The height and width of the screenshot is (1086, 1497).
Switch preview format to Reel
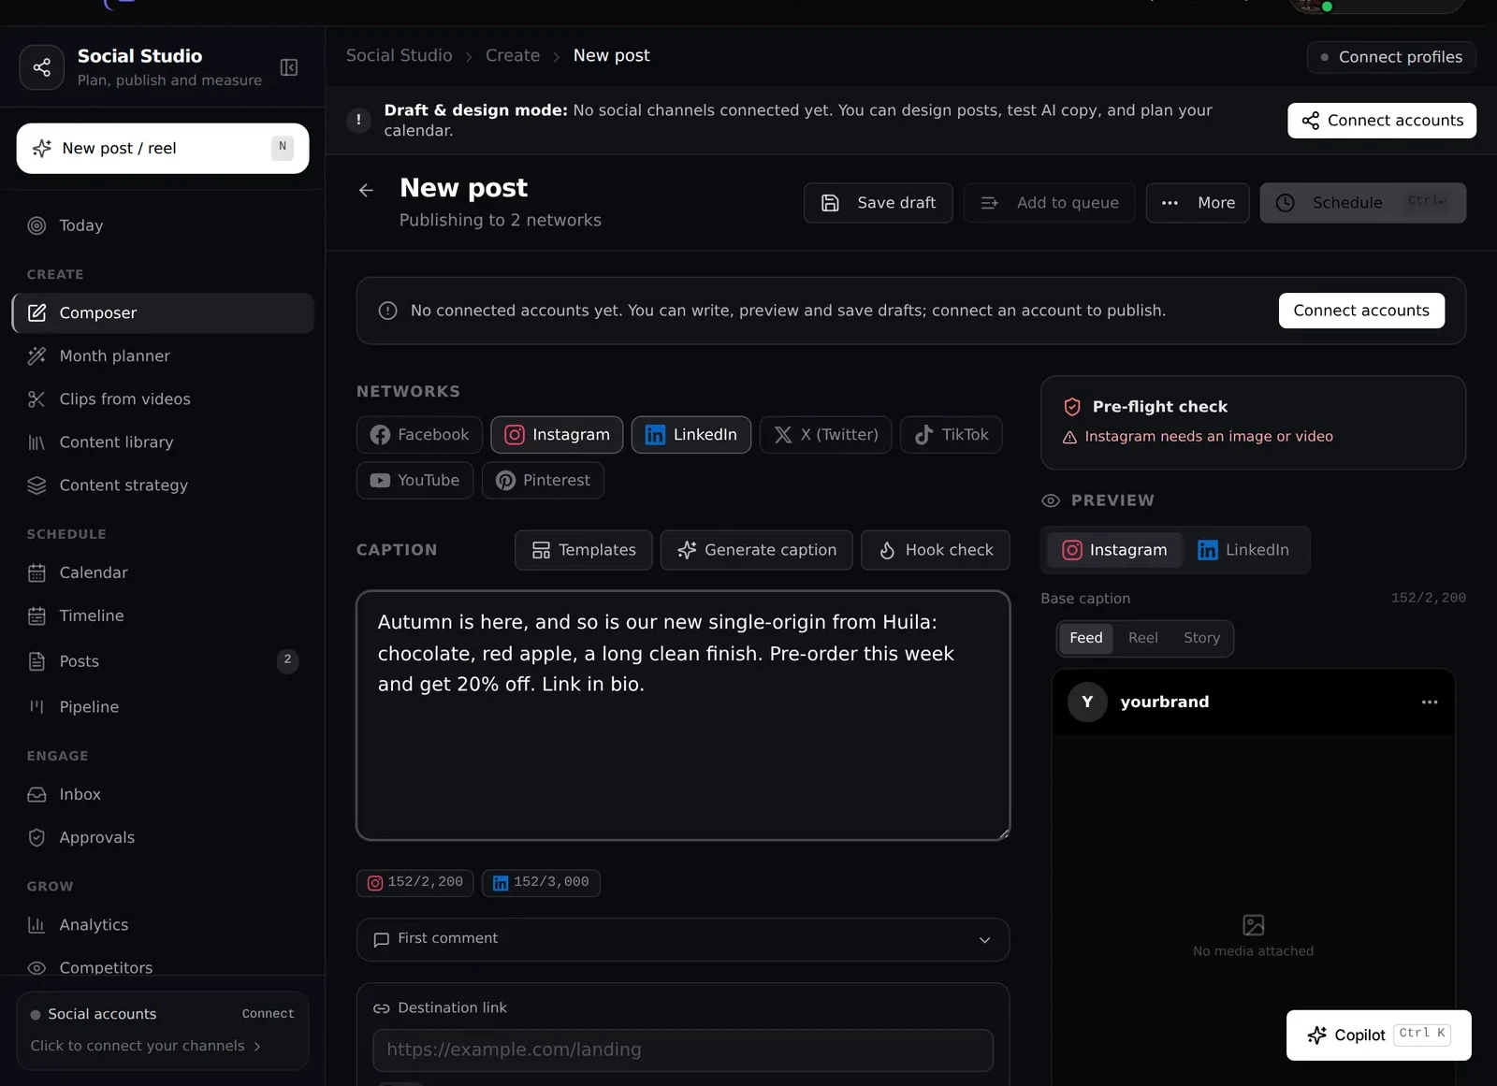1142,638
